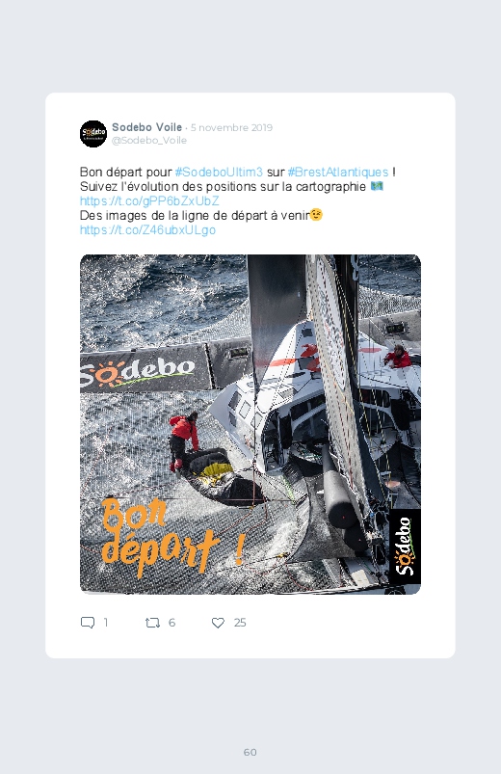
Task: Click the Sodebo Voile profile avatar
Action: coord(93,134)
